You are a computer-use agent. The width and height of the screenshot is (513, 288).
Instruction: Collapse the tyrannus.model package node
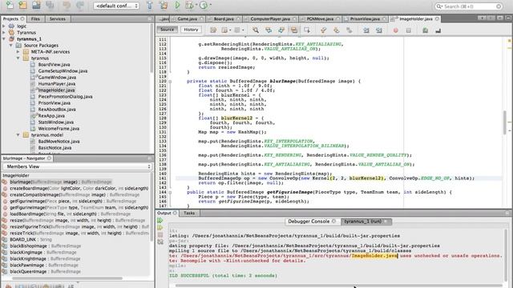18,135
